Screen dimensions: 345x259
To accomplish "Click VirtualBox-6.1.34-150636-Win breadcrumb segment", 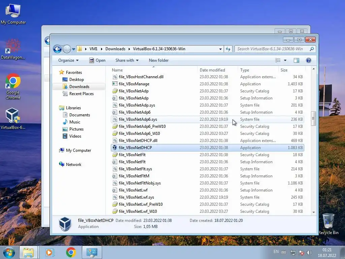I will click(x=159, y=49).
